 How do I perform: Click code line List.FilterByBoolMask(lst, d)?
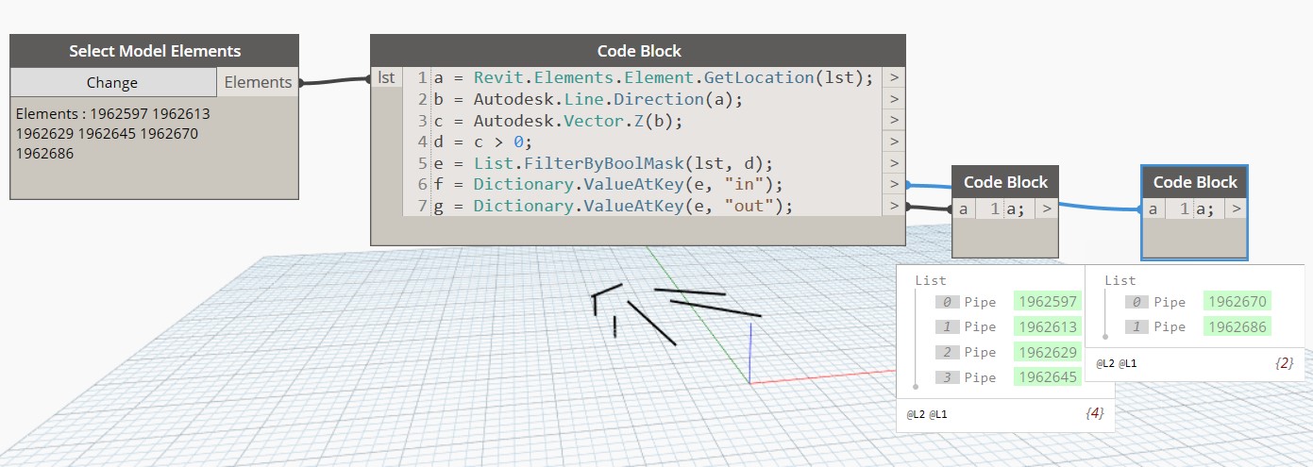[x=603, y=163]
